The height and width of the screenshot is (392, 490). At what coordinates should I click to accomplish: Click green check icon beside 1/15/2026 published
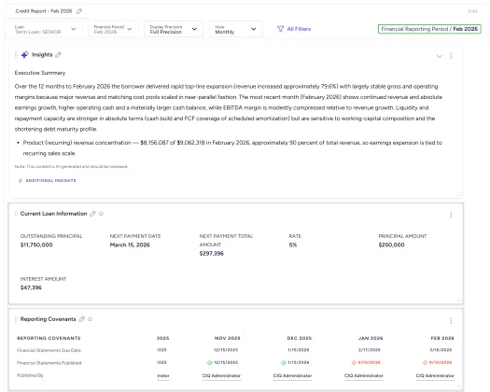coord(284,363)
